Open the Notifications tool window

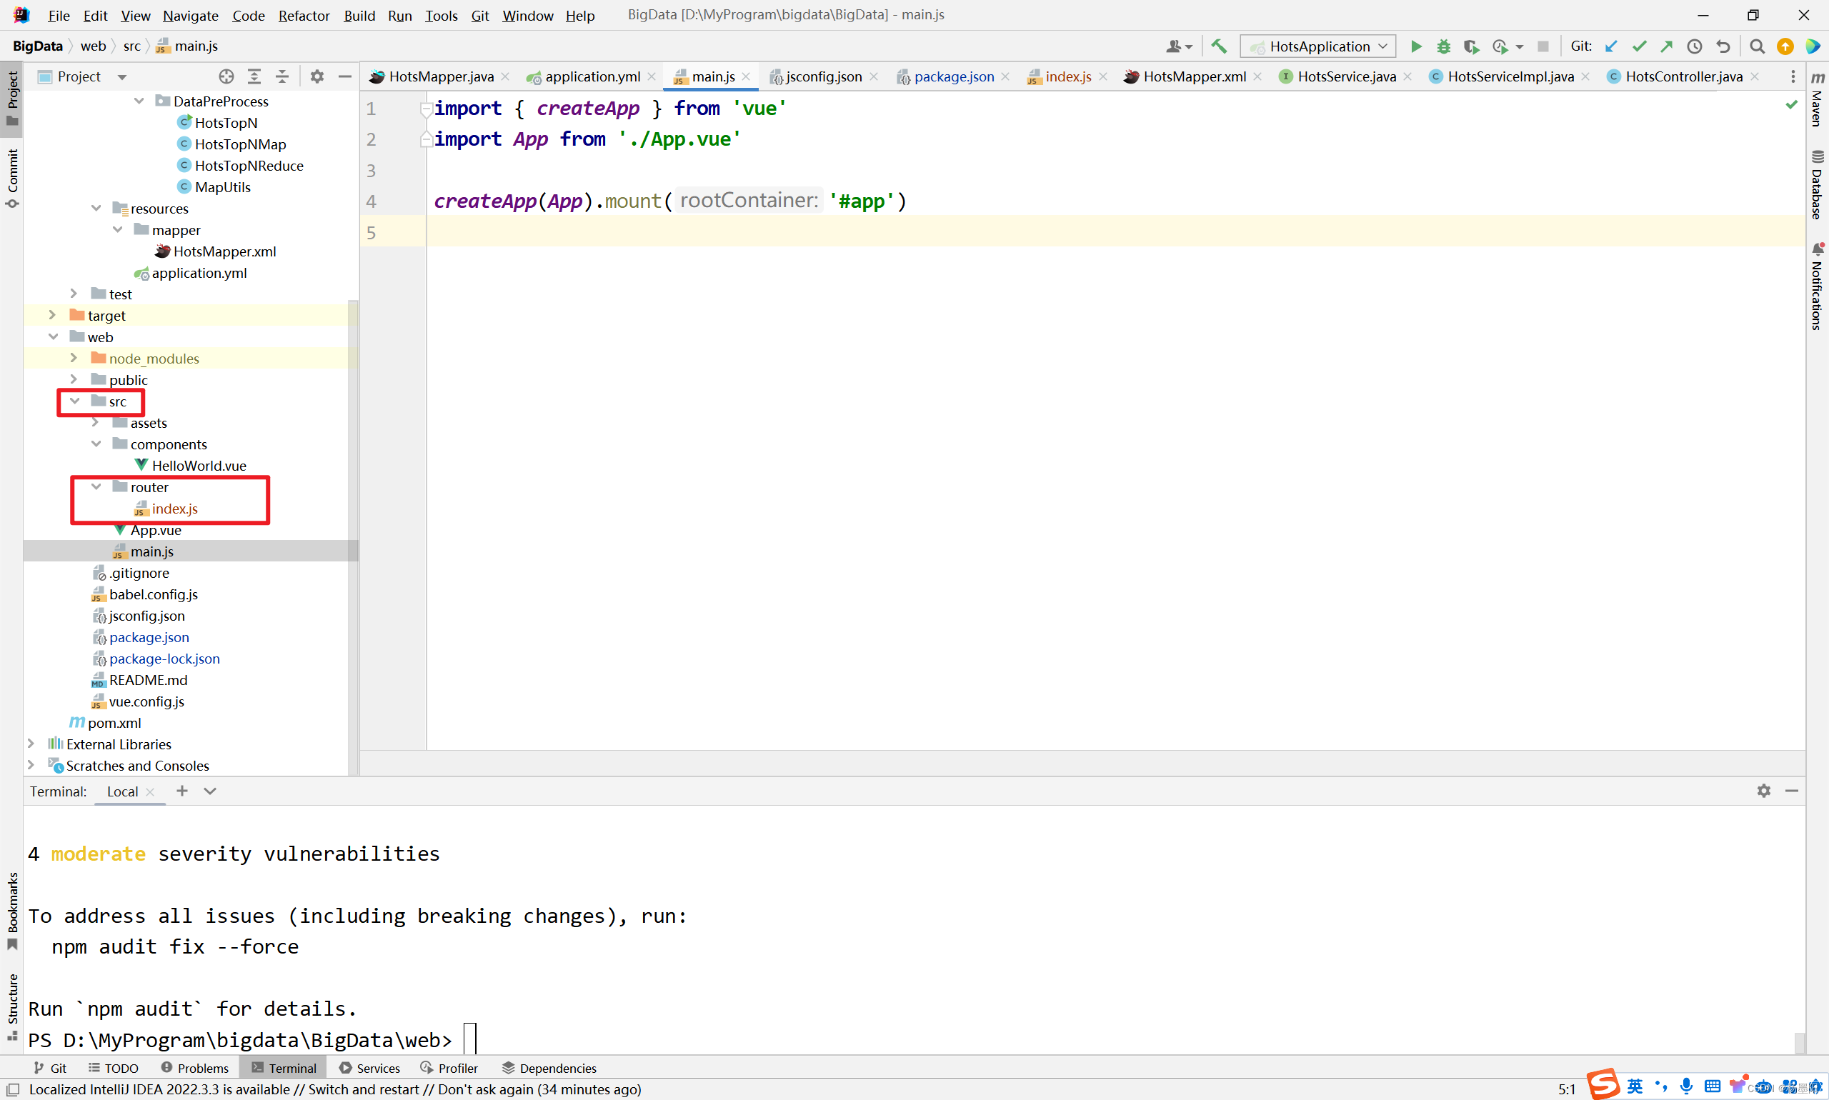[x=1817, y=286]
